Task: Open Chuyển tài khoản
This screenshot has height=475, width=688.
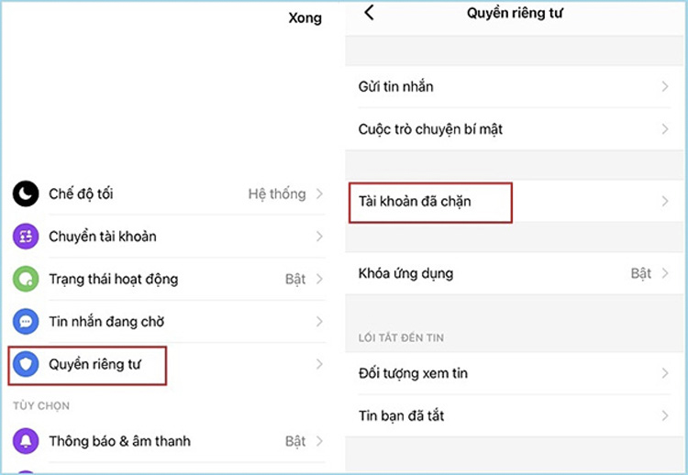Action: point(169,236)
